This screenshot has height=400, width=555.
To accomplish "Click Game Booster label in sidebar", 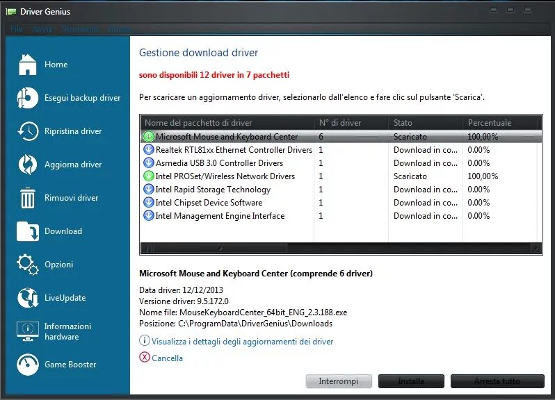I will click(x=70, y=365).
